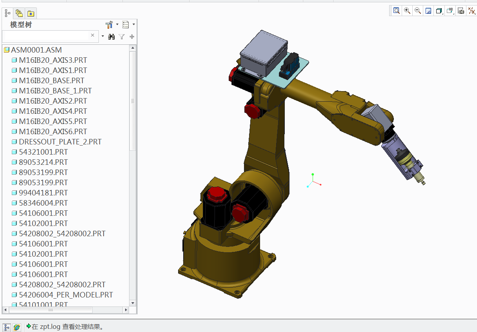The image size is (477, 332).
Task: Select M16IB20_AXIS3.PRT in model tree
Action: [53, 60]
